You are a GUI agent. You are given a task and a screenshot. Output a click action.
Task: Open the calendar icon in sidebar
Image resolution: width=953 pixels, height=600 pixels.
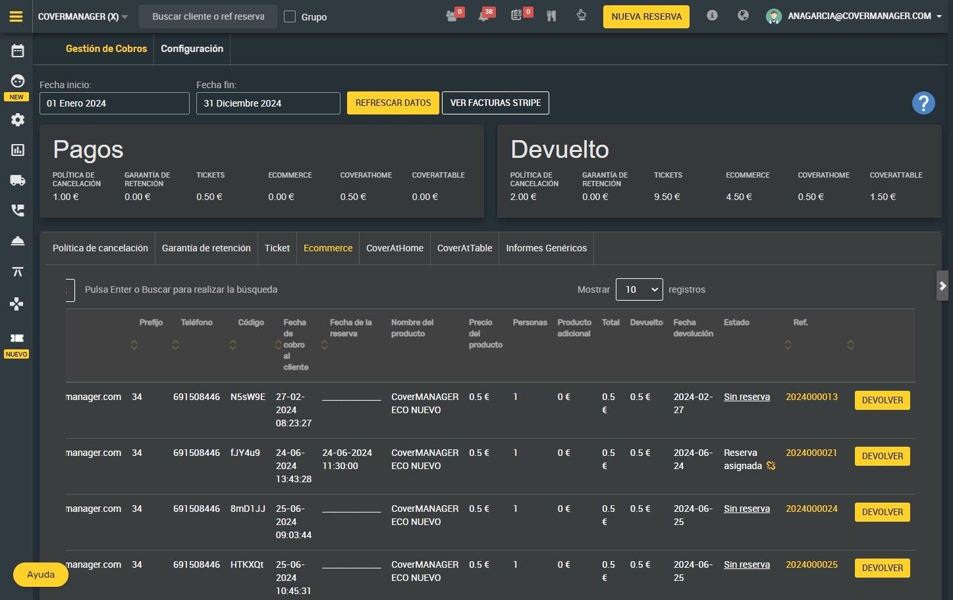(18, 51)
